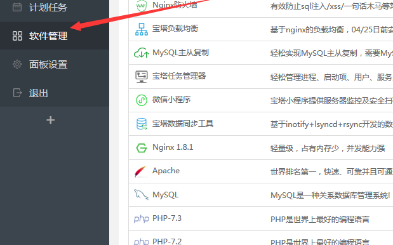Click the 软件管理 grid icon
The image size is (393, 245).
click(17, 36)
